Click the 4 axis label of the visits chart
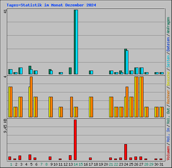 point(5,77)
